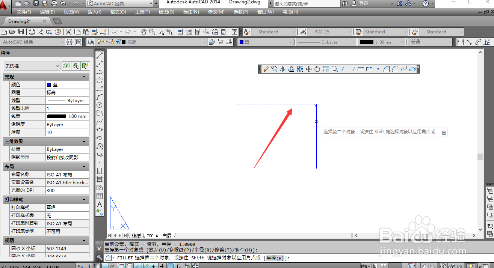Select the Fillet tool in Modify toolbar
The image size is (494, 268).
point(395,69)
